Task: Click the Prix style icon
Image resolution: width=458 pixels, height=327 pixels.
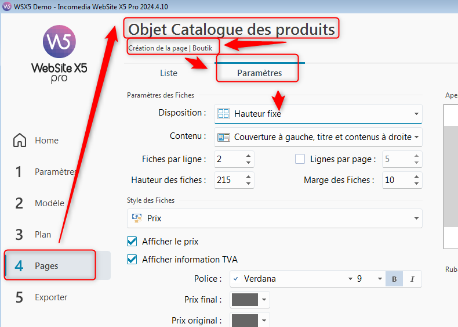Action: pyautogui.click(x=137, y=218)
